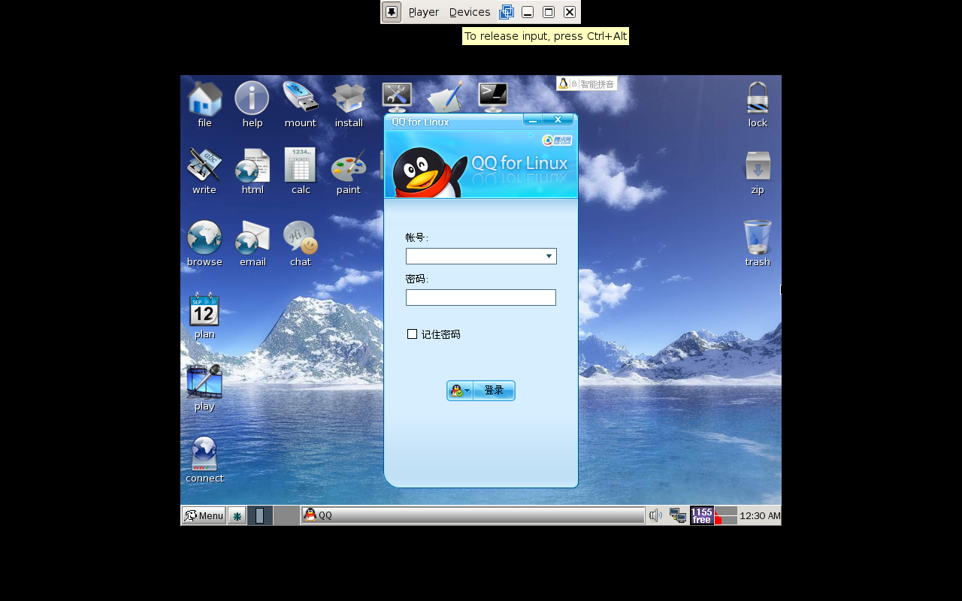962x601 pixels.
Task: Tick the 记住密码 remember password checkbox
Action: click(412, 334)
